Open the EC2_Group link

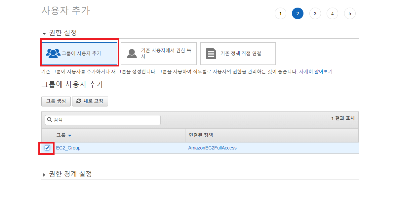point(68,148)
